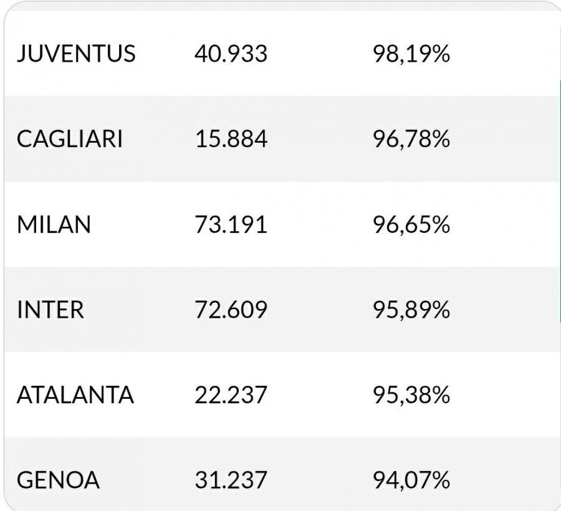Viewport: 561px width, 511px height.
Task: Click the JUVENTUS team name
Action: point(75,54)
